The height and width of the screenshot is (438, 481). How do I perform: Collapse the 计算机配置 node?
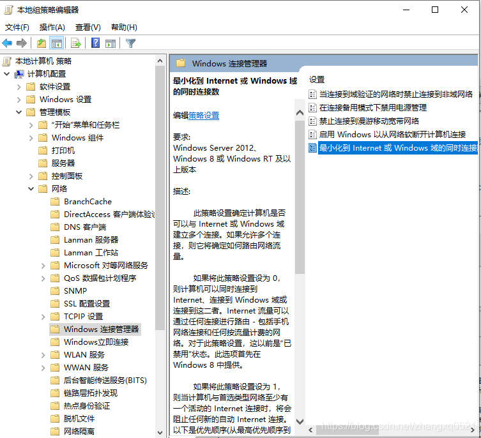coord(7,74)
